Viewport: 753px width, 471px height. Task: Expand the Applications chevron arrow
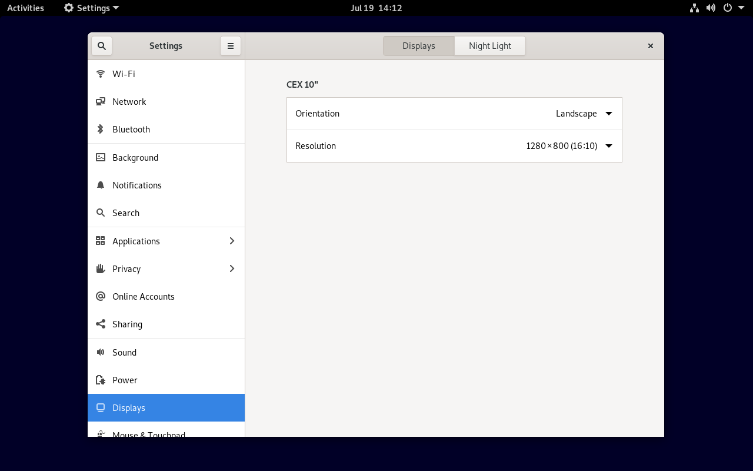(x=232, y=241)
